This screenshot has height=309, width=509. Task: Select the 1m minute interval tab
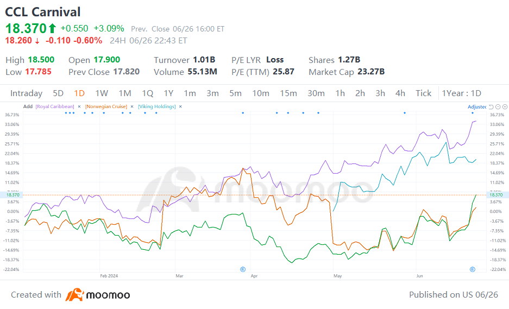[190, 93]
